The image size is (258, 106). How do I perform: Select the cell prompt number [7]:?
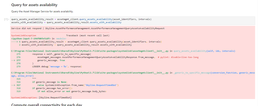(6, 19)
